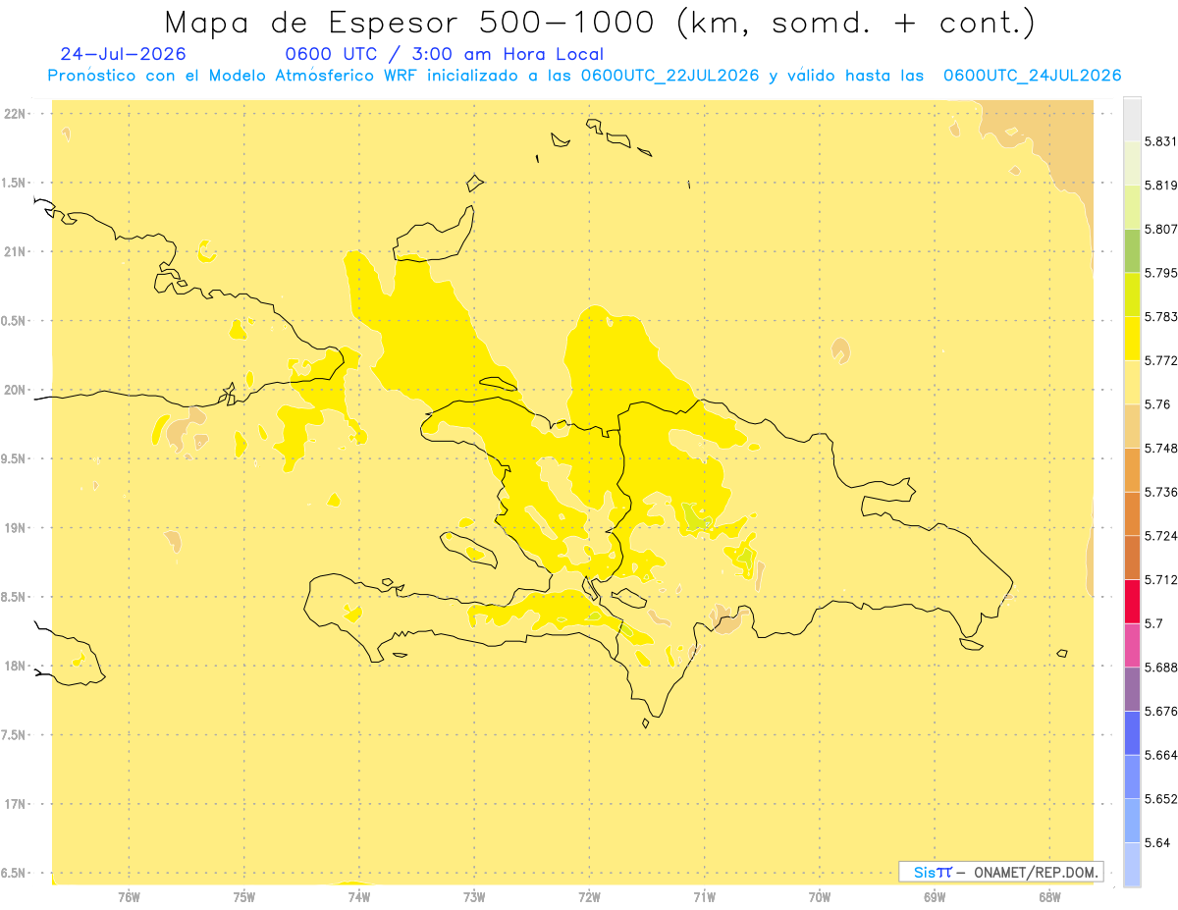Click the '17N' latitude label
Viewport: 1178px width, 910px height.
click(15, 805)
